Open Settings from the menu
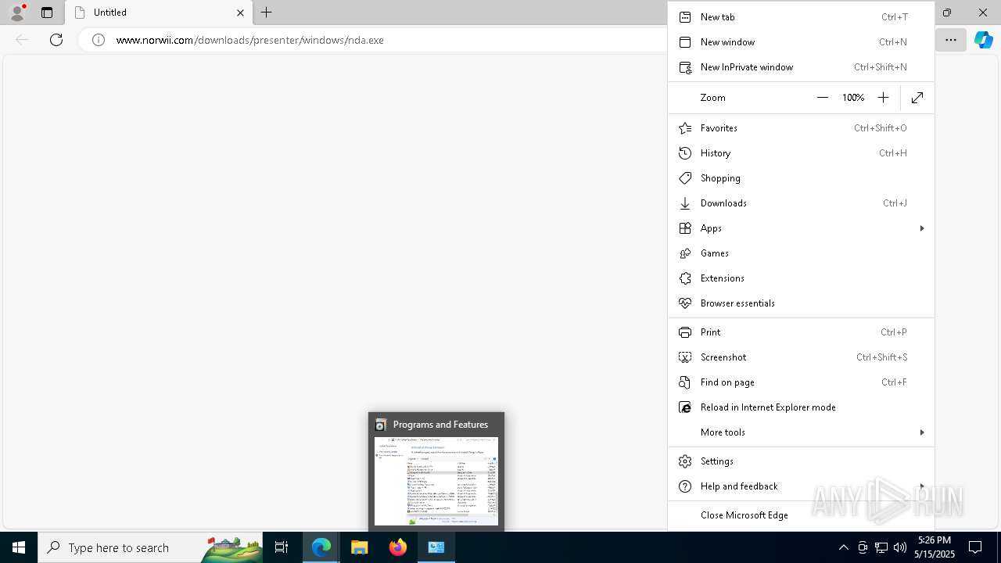Viewport: 1001px width, 563px height. [x=801, y=461]
